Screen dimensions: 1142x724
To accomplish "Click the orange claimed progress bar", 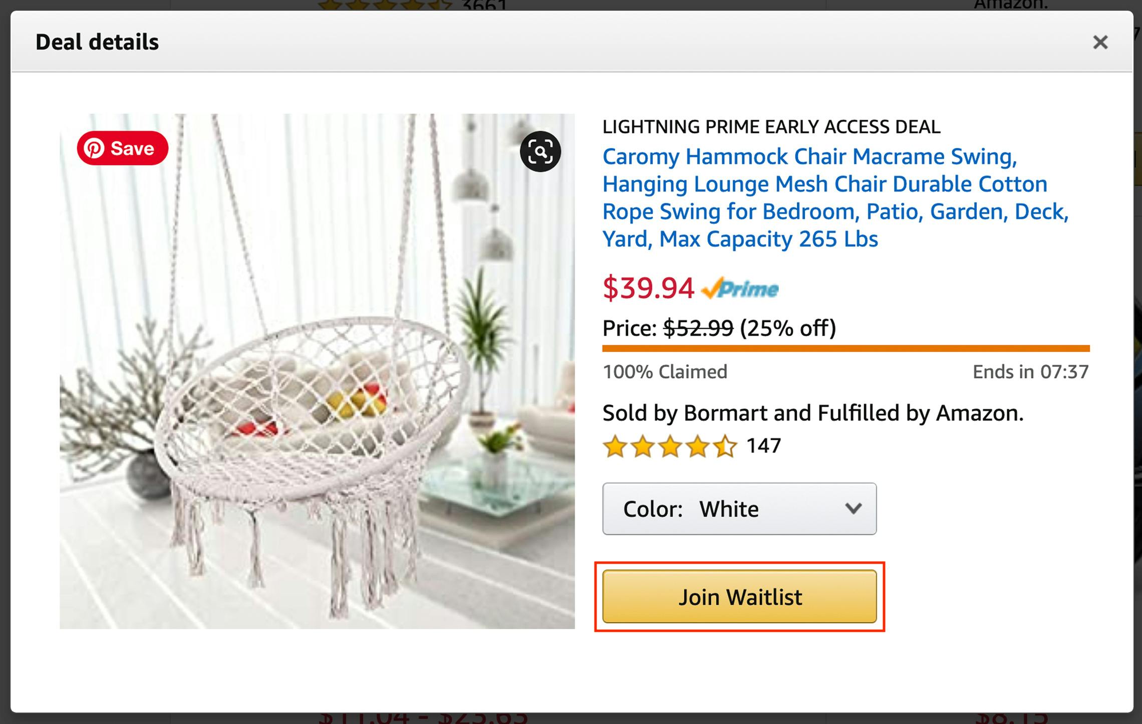I will (x=845, y=348).
